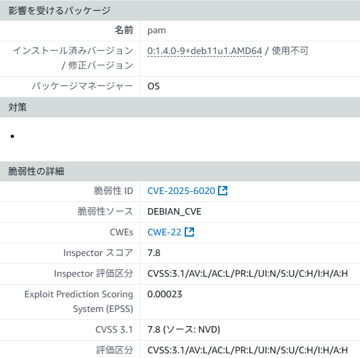Screen dimensions: 360x358
Task: Click the 脆弱性 ID row label
Action: 113,191
